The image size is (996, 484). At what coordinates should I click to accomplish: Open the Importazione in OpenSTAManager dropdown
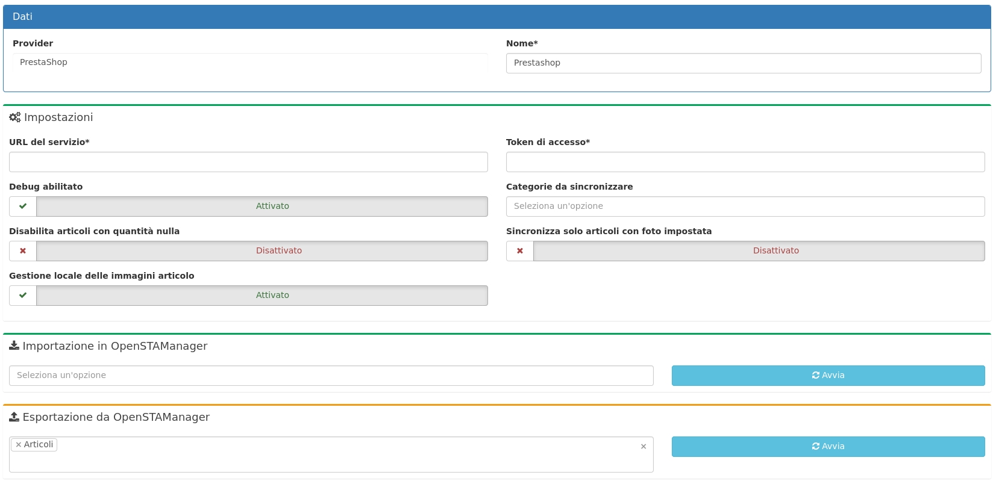tap(331, 376)
